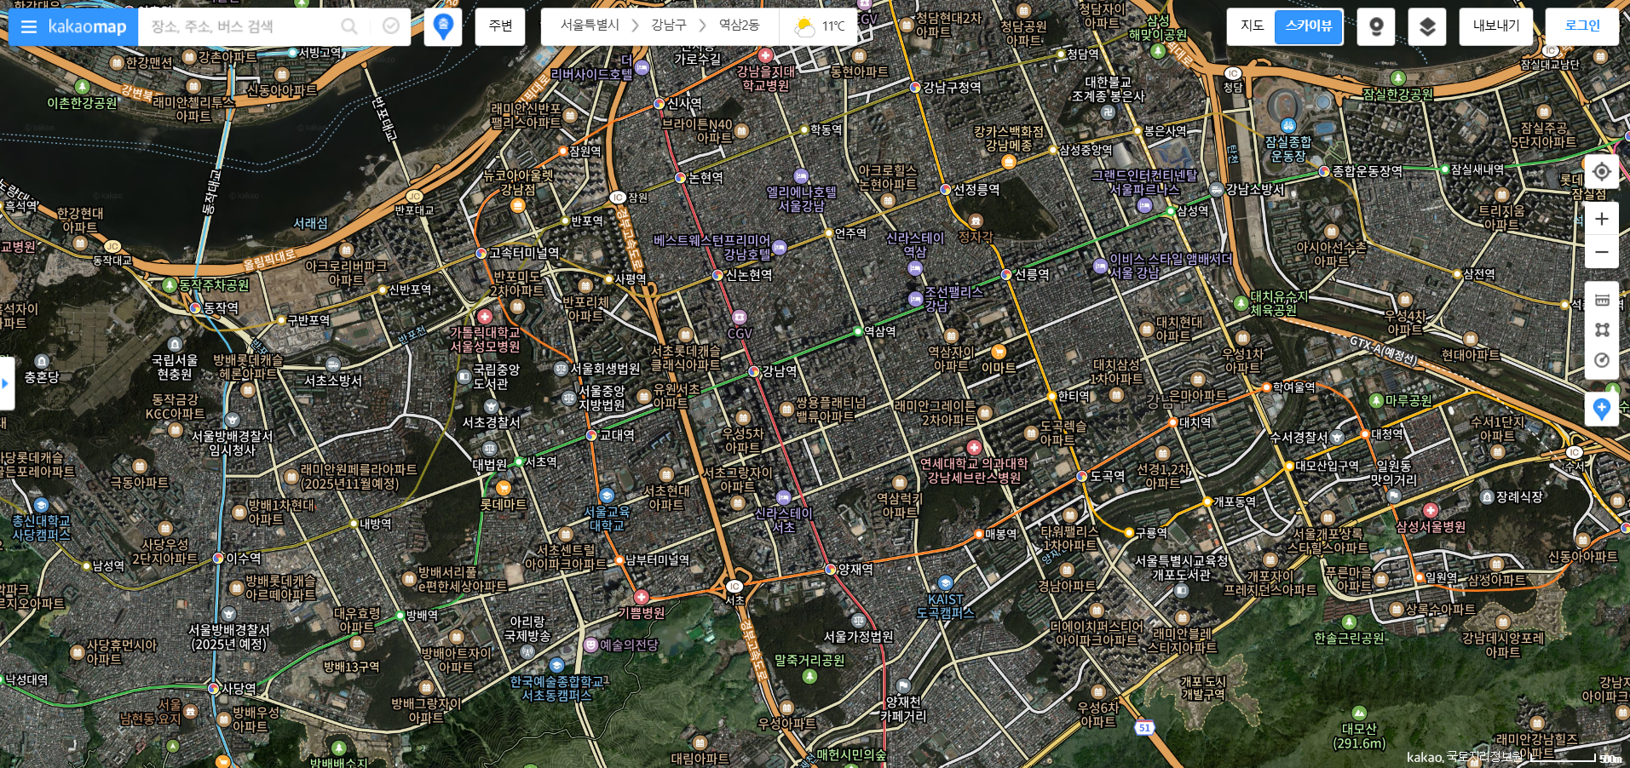
Task: Click the add place pin icon
Action: pyautogui.click(x=1602, y=410)
